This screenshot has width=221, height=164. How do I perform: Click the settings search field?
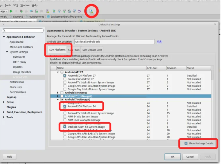(x=23, y=31)
